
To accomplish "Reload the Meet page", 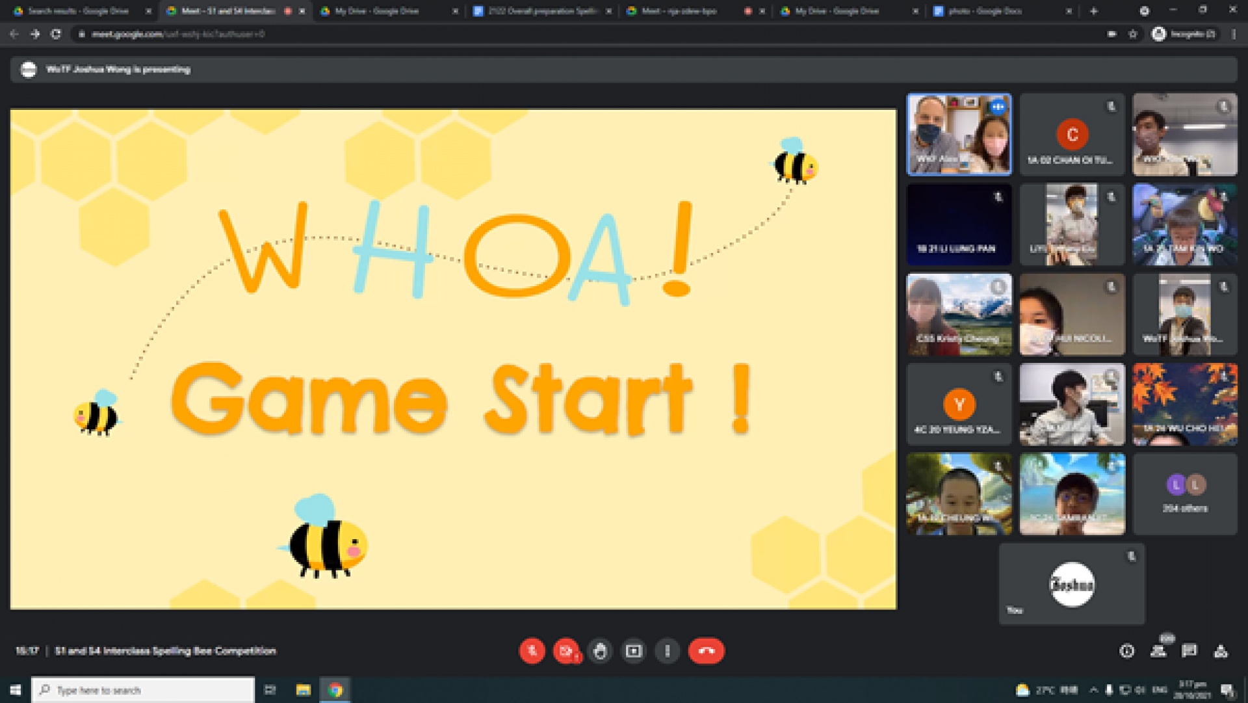I will click(x=56, y=34).
